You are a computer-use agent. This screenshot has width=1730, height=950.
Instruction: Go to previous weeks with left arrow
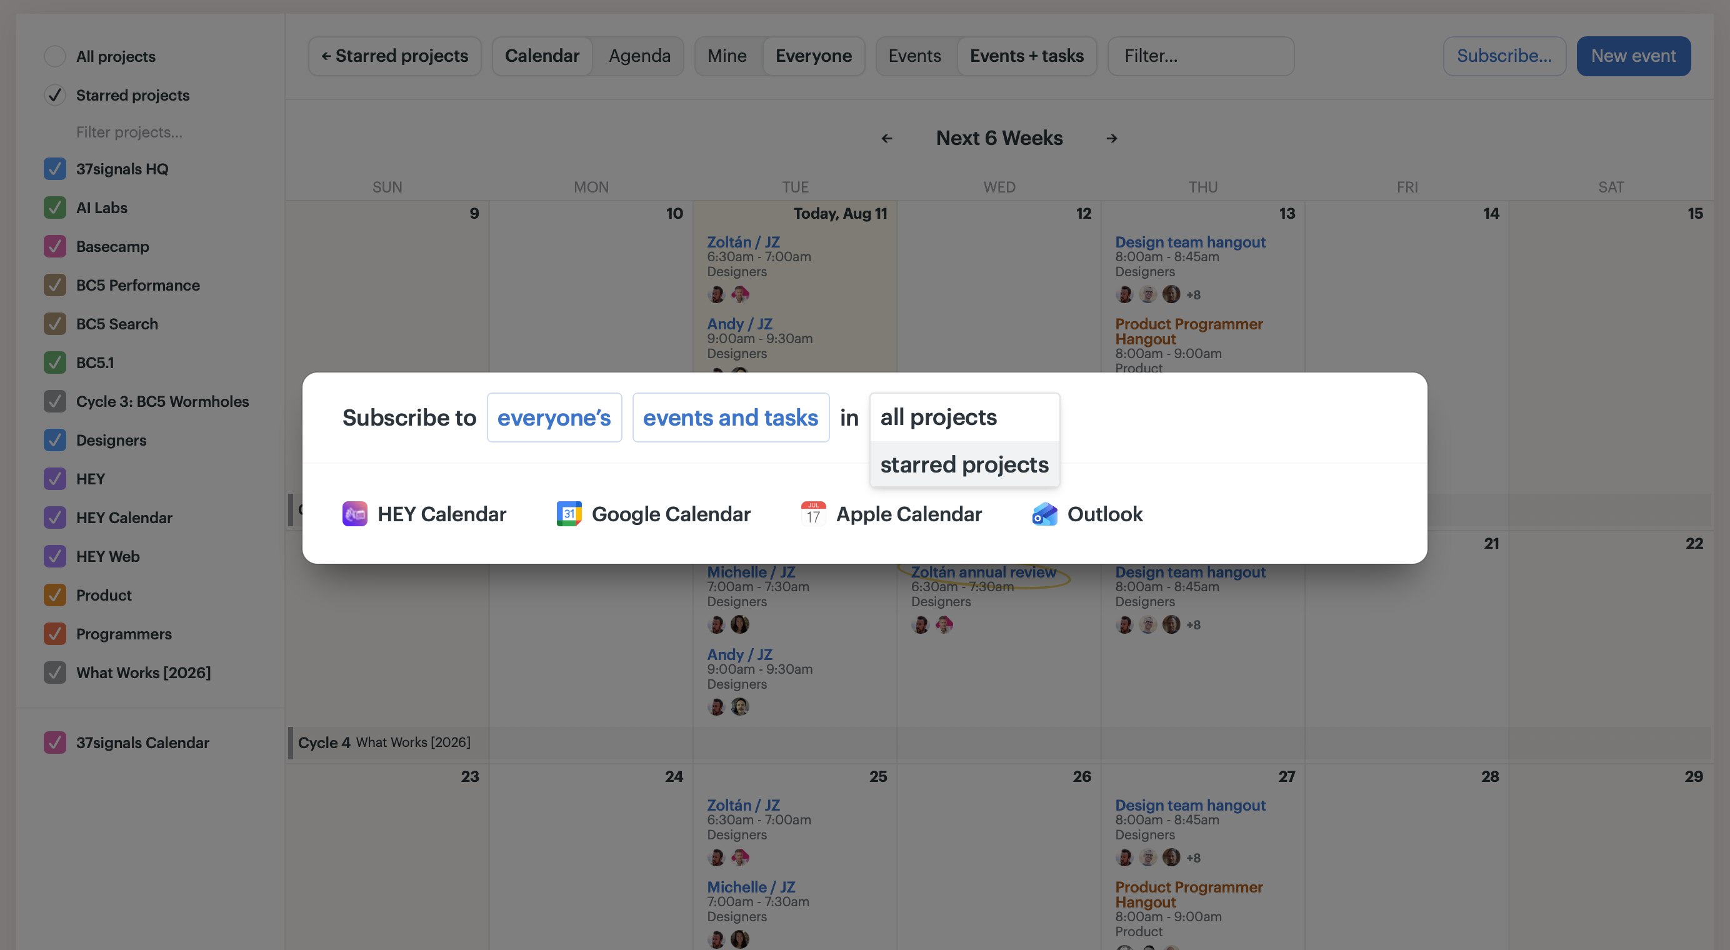coord(887,138)
